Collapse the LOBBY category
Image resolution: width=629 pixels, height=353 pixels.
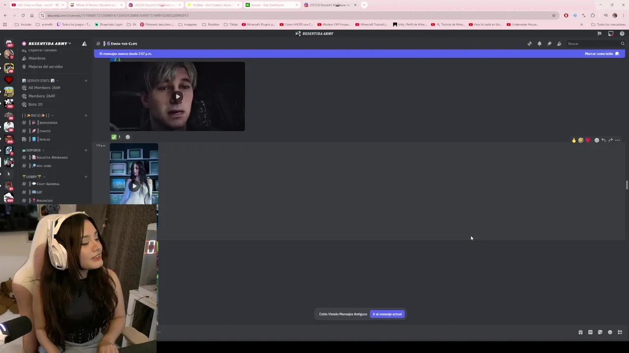click(33, 176)
